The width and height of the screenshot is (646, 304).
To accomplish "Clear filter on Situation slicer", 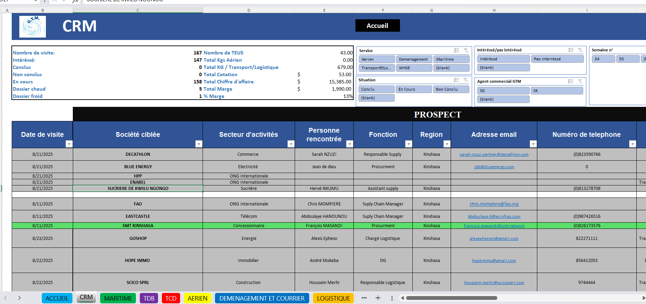I will point(466,80).
